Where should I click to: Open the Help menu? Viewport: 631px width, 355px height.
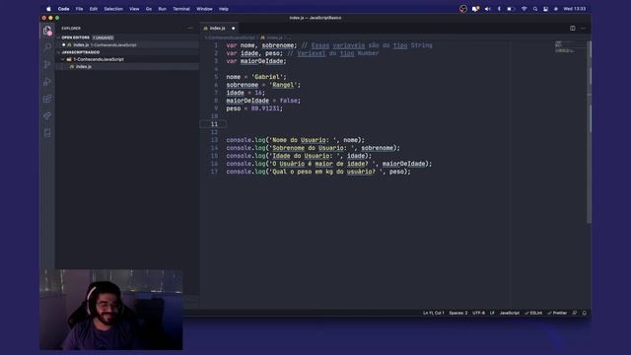pyautogui.click(x=224, y=9)
